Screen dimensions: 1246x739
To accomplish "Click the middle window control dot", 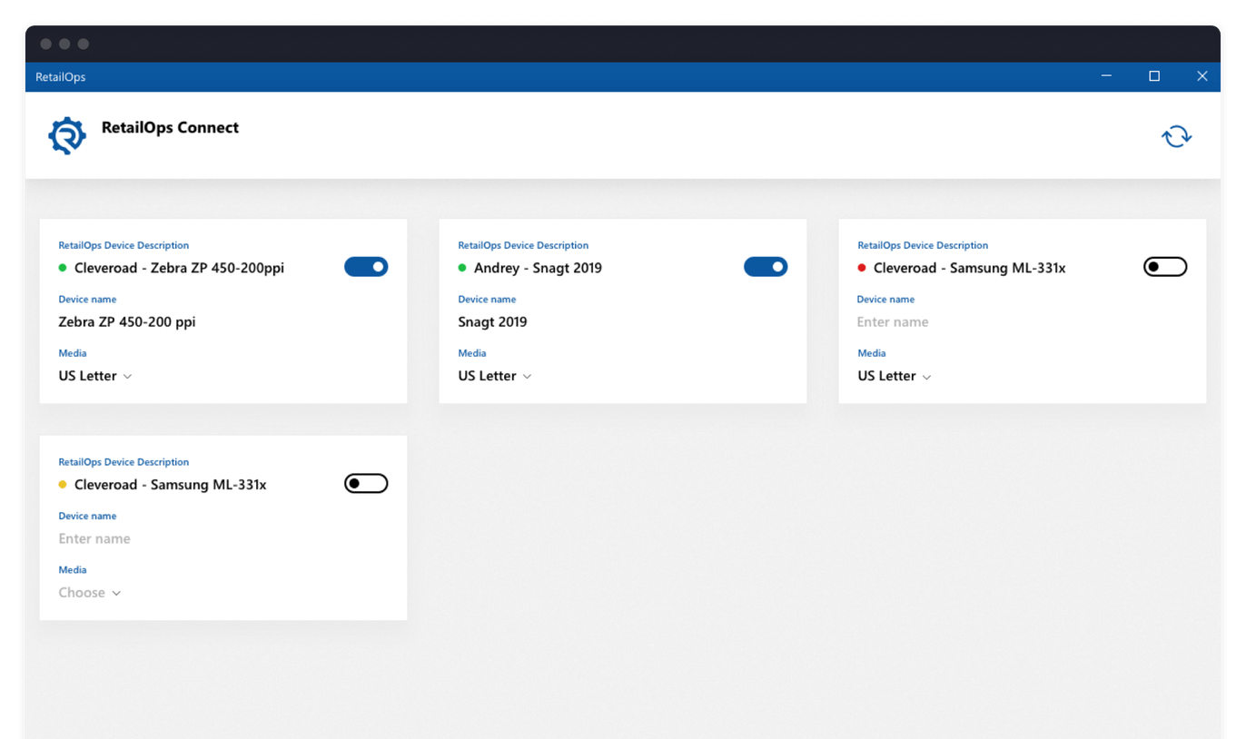I will pos(64,44).
